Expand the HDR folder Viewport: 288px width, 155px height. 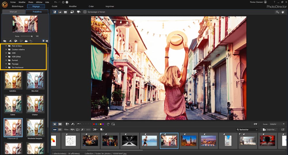tap(6, 53)
